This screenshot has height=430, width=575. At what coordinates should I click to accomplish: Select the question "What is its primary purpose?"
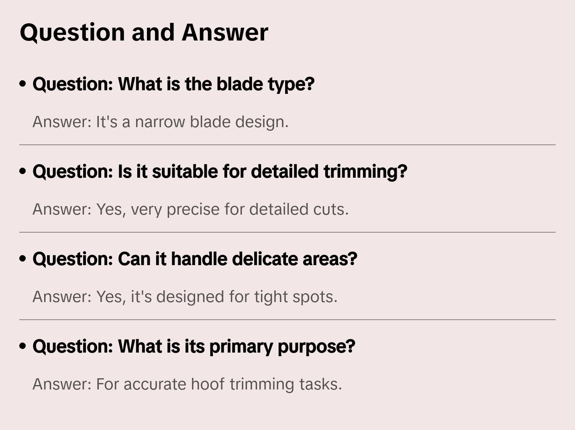[194, 347]
